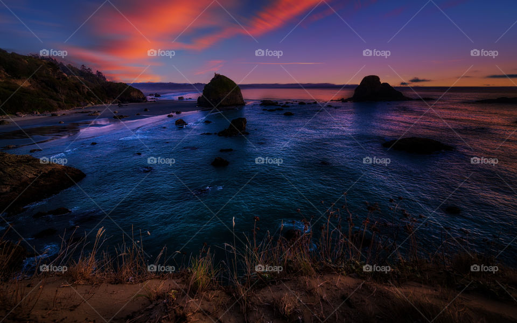
Task: Click the dark sea stack on the horizon
Action: [x=376, y=89]
